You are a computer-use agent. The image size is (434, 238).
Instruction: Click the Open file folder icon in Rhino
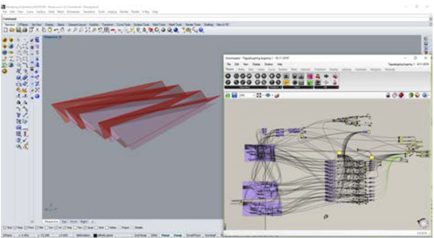12,30
